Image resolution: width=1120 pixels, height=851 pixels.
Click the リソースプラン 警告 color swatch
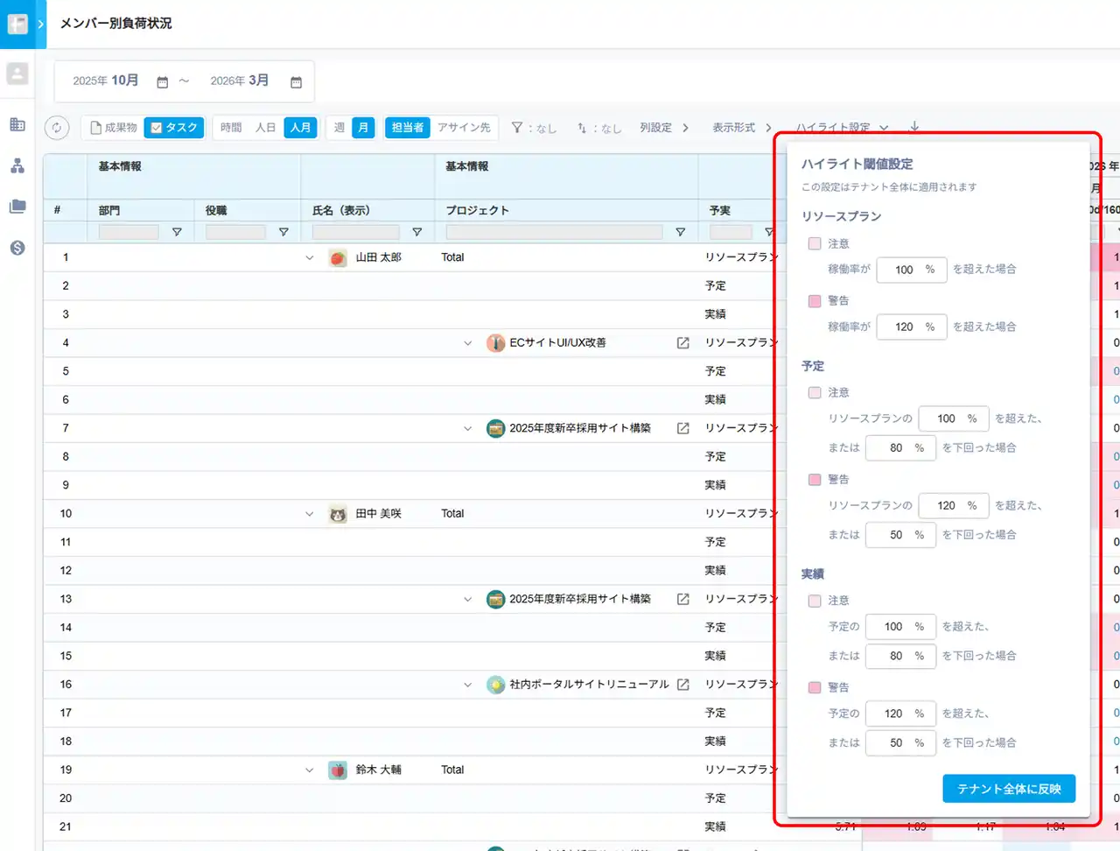click(x=815, y=301)
